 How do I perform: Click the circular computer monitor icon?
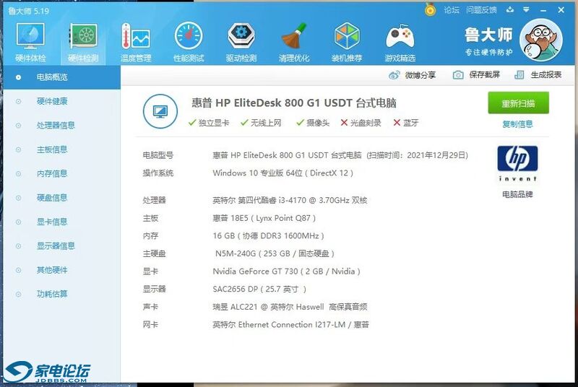tap(160, 111)
